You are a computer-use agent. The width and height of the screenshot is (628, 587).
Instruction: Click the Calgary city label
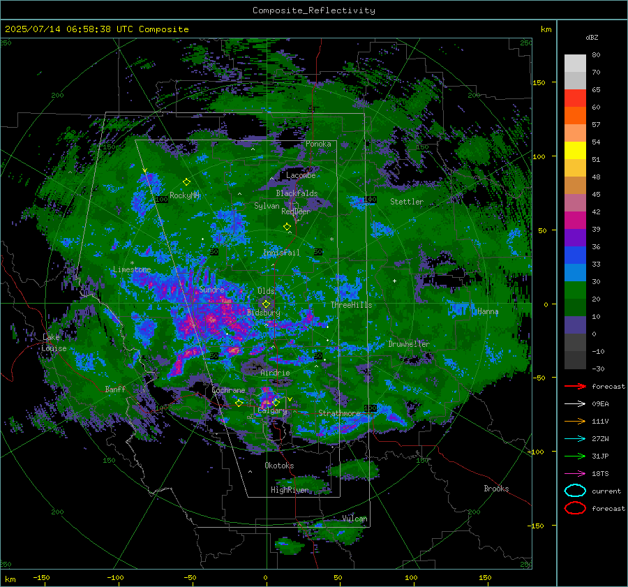click(272, 410)
